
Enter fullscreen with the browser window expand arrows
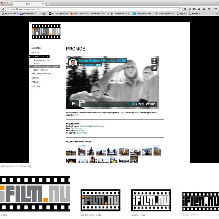tap(216, 3)
